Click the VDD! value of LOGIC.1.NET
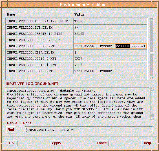The image size is (159, 151). click(x=78, y=65)
